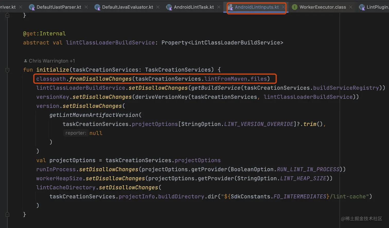Click the abstract keyword
The height and width of the screenshot is (228, 389).
(36, 43)
